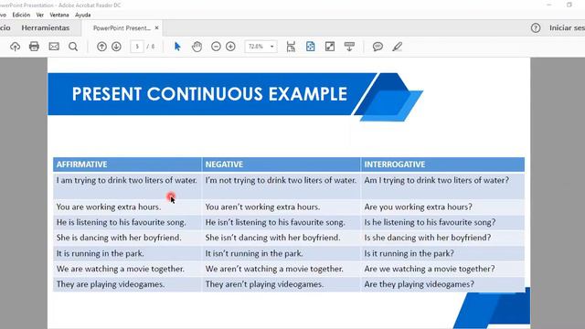The image size is (585, 329).
Task: Click the fit width scrolling icon
Action: [x=291, y=47]
